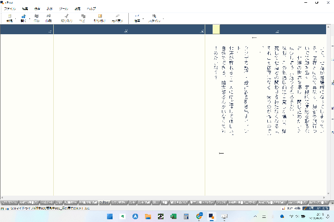Click the pale yellow box in the right pane header
Image resolution: width=334 pixels, height=222 pixels.
pyautogui.click(x=216, y=29)
